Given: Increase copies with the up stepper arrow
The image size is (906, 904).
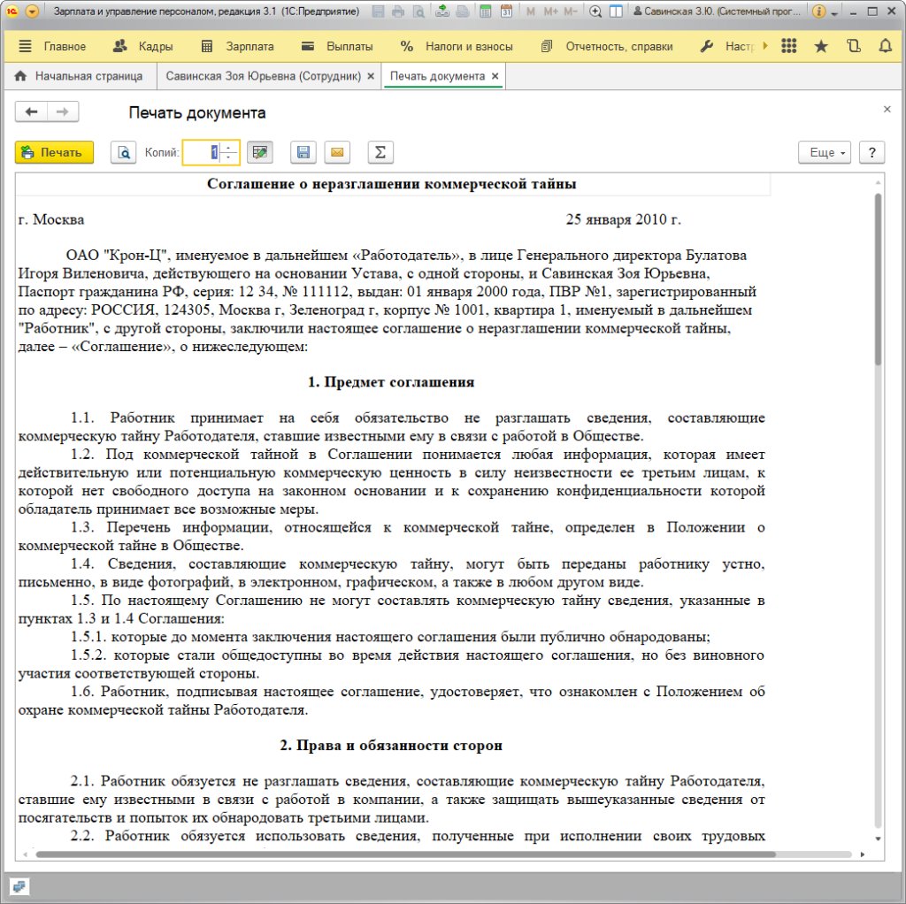Looking at the screenshot, I should (x=229, y=148).
